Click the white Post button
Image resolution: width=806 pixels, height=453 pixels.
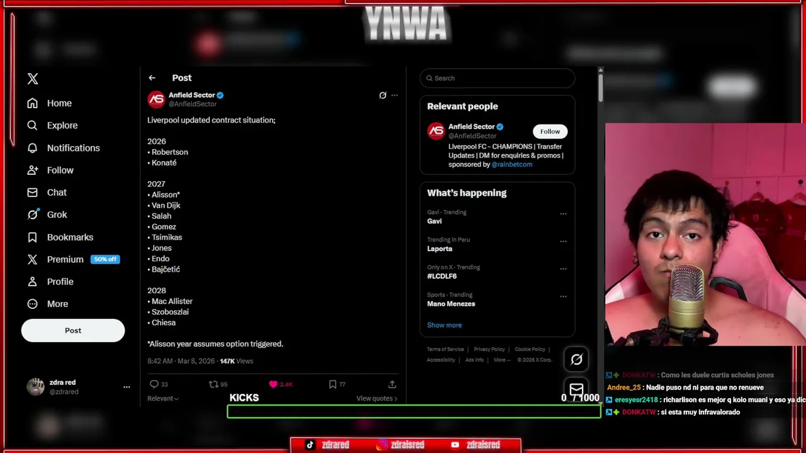click(x=73, y=330)
